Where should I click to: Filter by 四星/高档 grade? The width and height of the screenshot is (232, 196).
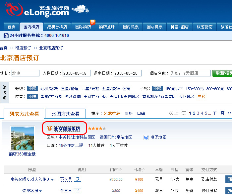tap(90, 89)
